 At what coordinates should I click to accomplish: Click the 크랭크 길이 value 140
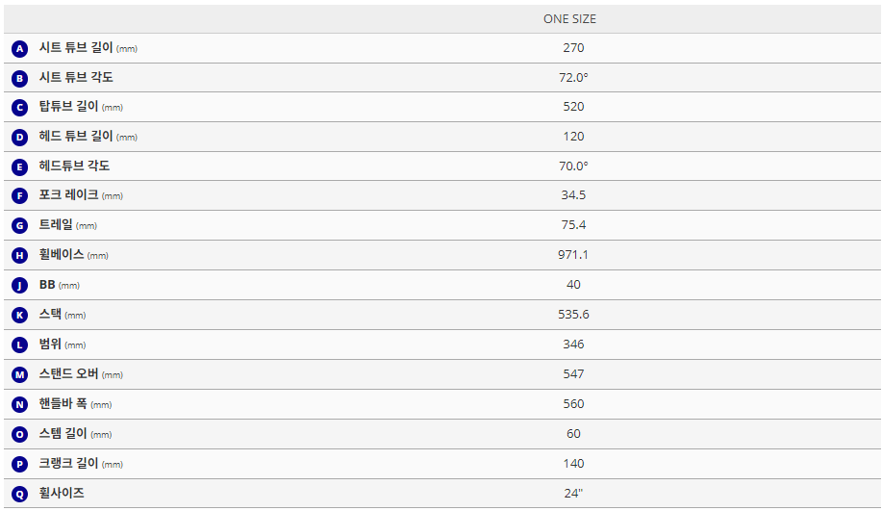[573, 464]
